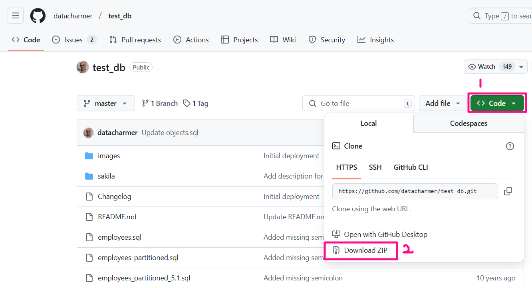532x288 pixels.
Task: Go to GitHub home via Octocat logo
Action: pyautogui.click(x=38, y=16)
